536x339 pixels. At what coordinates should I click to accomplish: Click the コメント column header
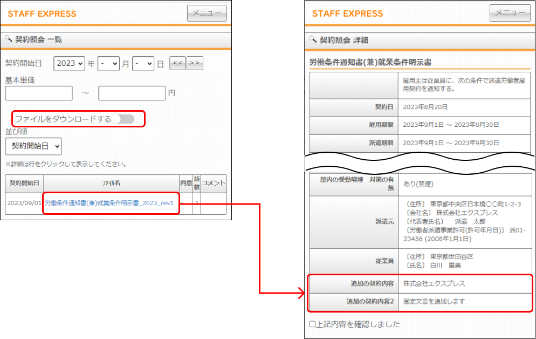(x=214, y=183)
